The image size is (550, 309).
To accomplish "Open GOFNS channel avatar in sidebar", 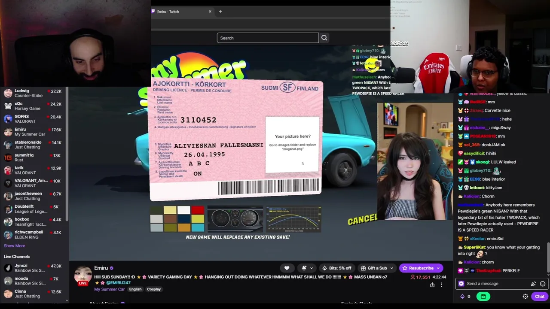I will coord(8,119).
